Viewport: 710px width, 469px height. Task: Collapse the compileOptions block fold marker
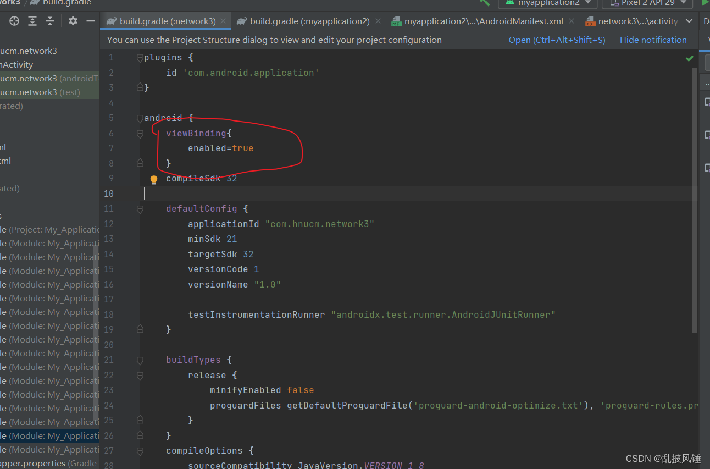coord(140,451)
